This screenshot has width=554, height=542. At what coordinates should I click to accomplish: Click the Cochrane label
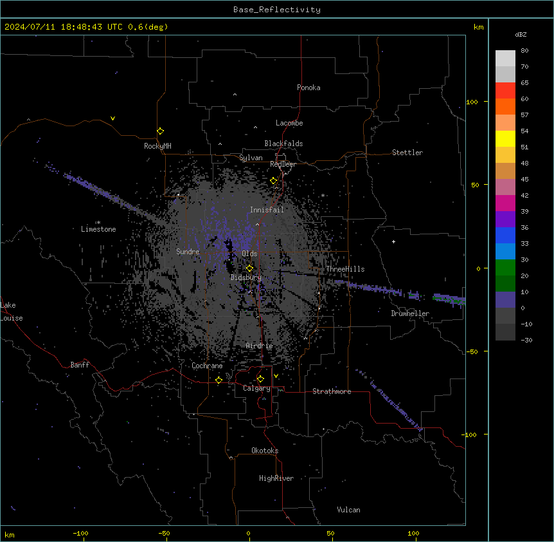(x=207, y=366)
